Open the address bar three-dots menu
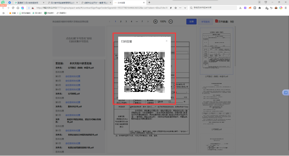The image size is (289, 156). [x=180, y=8]
